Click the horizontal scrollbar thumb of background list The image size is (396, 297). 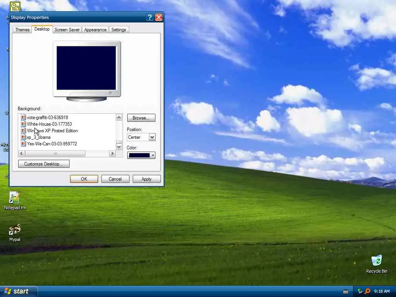55,153
